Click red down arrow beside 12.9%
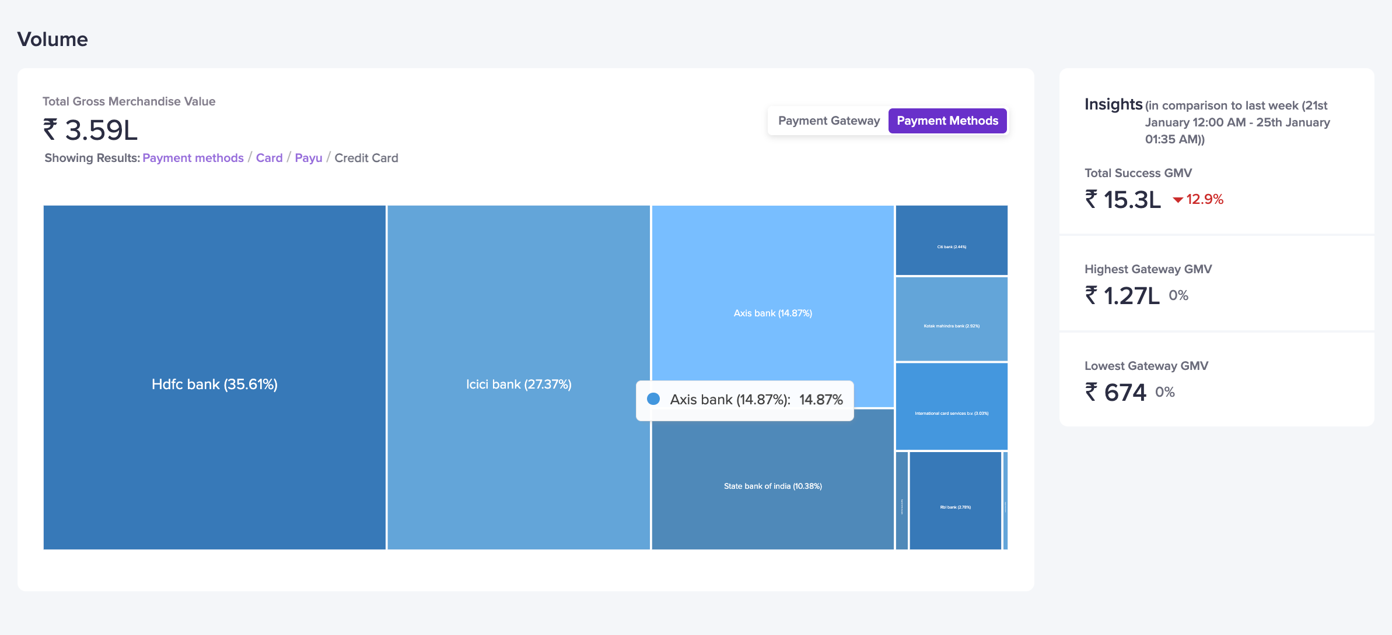Screen dimensions: 1392x635 point(1178,200)
